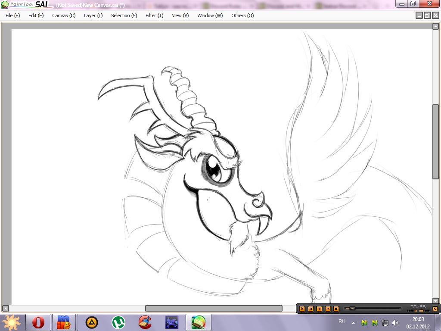The image size is (441, 331).
Task: Open the File menu
Action: coord(12,16)
